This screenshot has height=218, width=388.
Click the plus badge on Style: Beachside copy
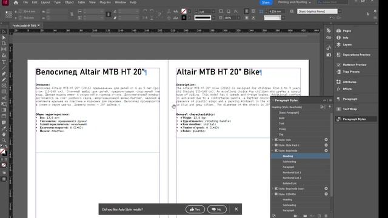(326, 188)
